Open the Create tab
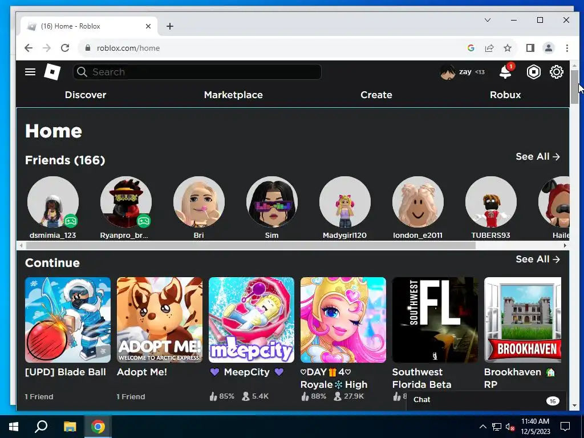 pos(376,95)
